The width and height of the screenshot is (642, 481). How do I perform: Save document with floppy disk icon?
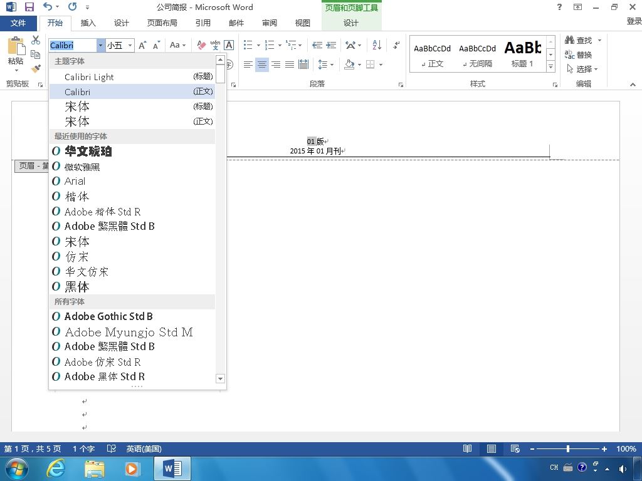[x=29, y=7]
